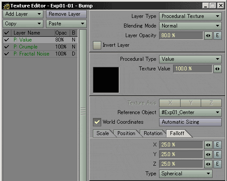Open the Add Layer dropdown
The width and height of the screenshot is (227, 181).
23,14
